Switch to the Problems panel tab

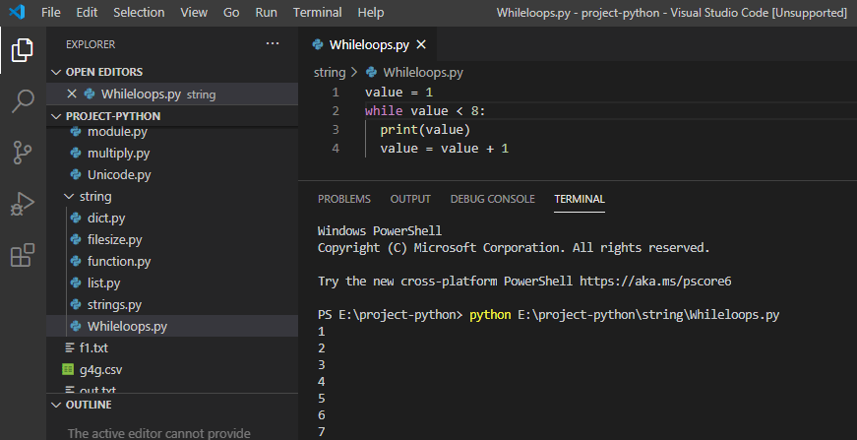[x=344, y=199]
